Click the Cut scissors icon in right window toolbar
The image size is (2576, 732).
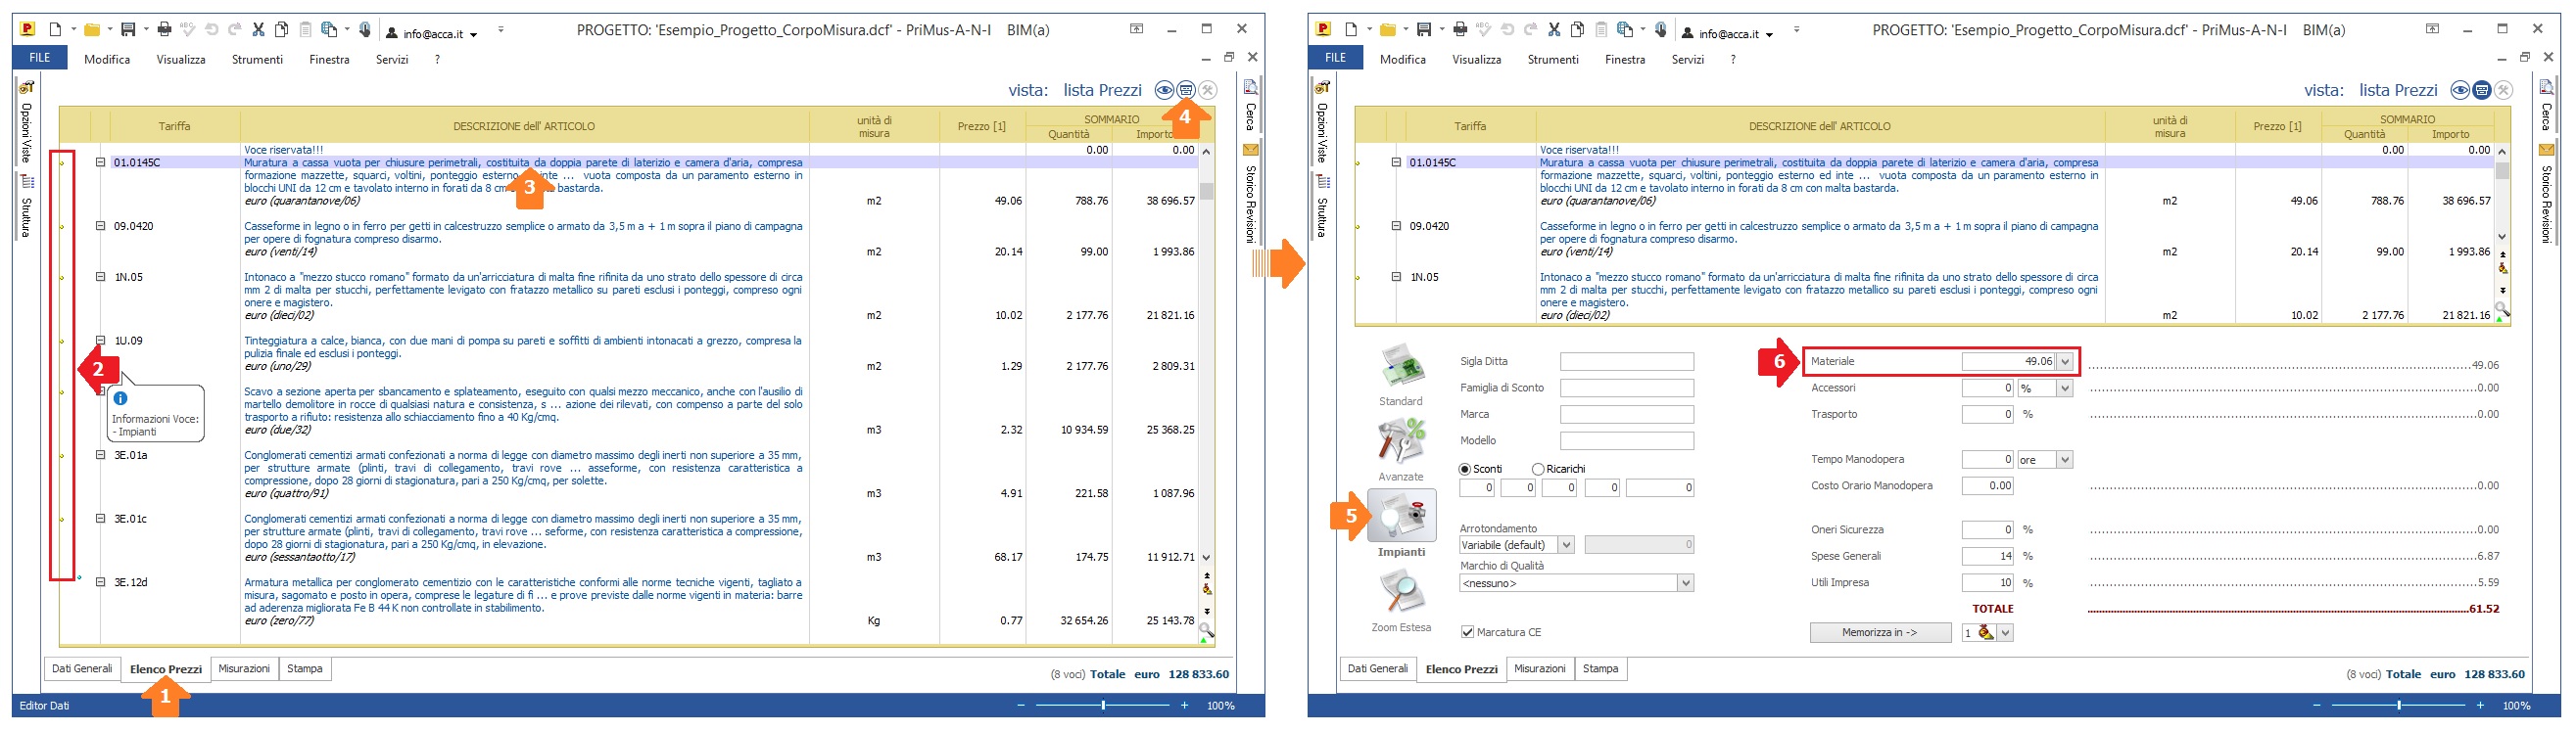(x=1554, y=30)
